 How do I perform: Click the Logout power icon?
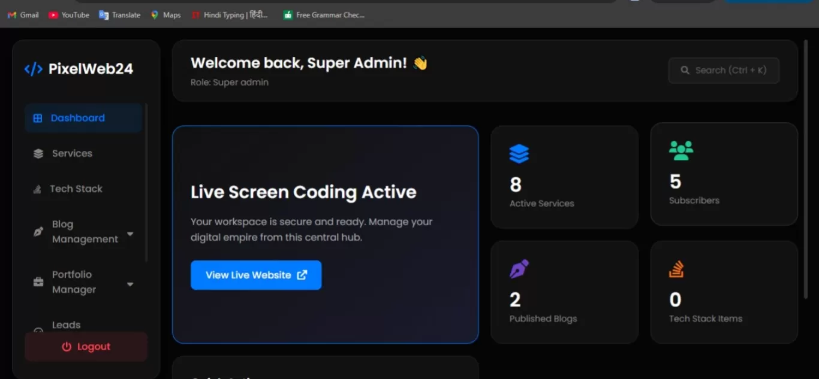pos(67,347)
